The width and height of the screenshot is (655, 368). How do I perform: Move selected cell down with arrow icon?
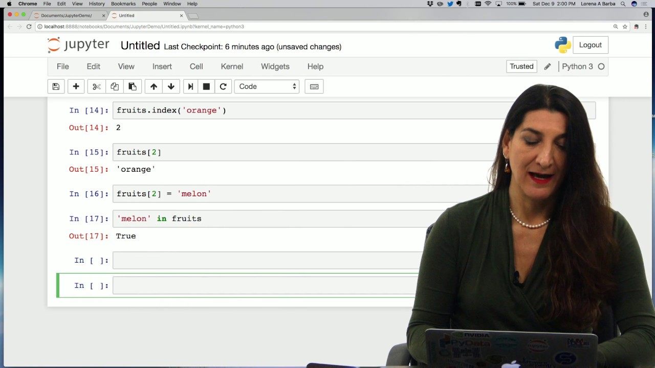tap(171, 86)
